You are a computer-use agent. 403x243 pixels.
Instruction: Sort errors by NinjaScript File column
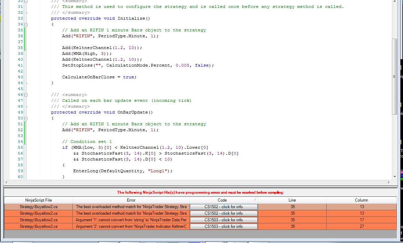click(x=38, y=200)
